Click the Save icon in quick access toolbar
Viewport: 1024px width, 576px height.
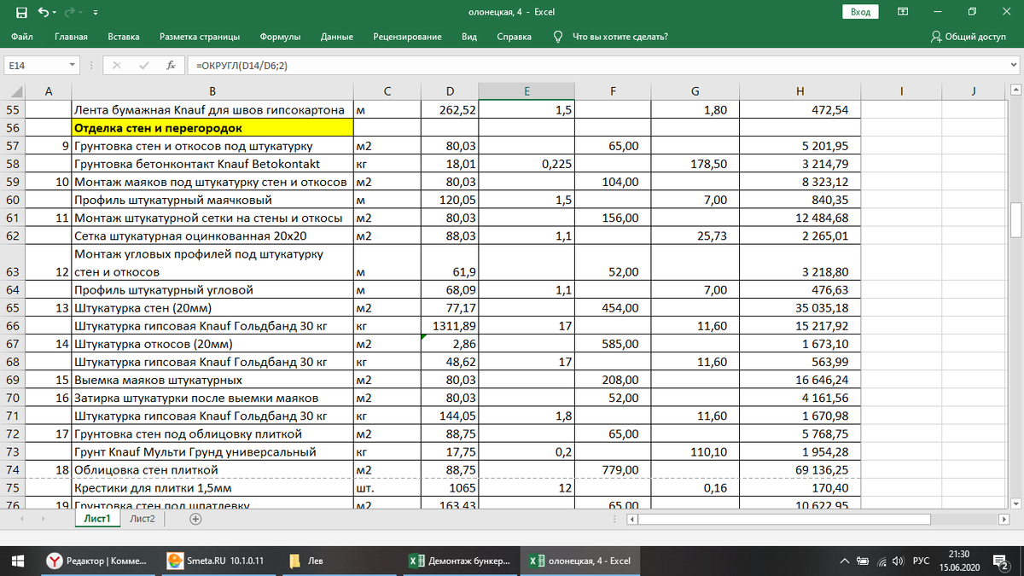(x=22, y=12)
